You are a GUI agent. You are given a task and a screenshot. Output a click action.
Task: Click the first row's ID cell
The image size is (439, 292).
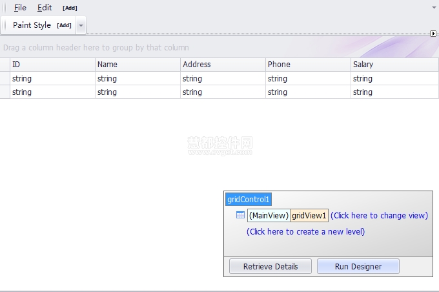[x=53, y=78]
